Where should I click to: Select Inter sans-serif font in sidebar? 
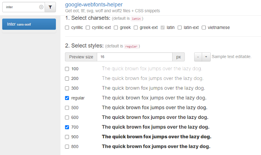[x=29, y=24]
